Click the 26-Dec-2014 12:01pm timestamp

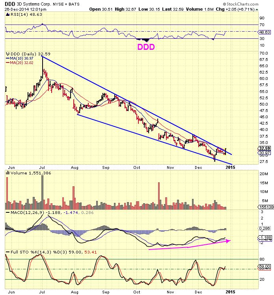pyautogui.click(x=26, y=9)
